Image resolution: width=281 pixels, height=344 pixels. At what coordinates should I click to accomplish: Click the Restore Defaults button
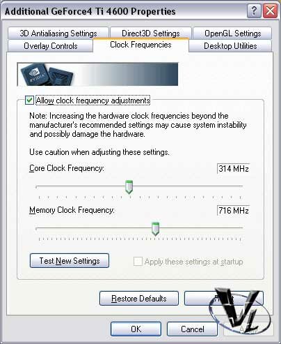[139, 299]
